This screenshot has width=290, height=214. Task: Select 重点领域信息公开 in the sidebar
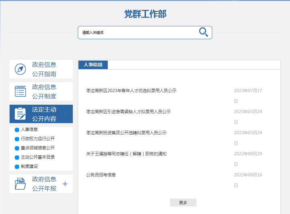38,148
